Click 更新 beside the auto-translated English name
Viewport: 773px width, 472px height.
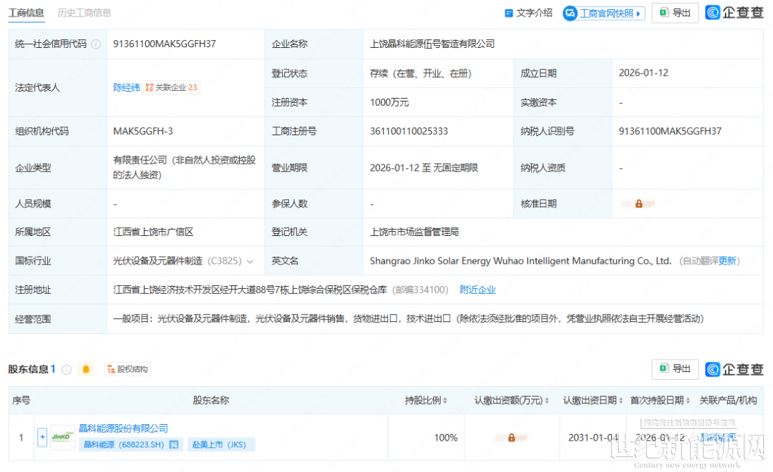tap(727, 261)
